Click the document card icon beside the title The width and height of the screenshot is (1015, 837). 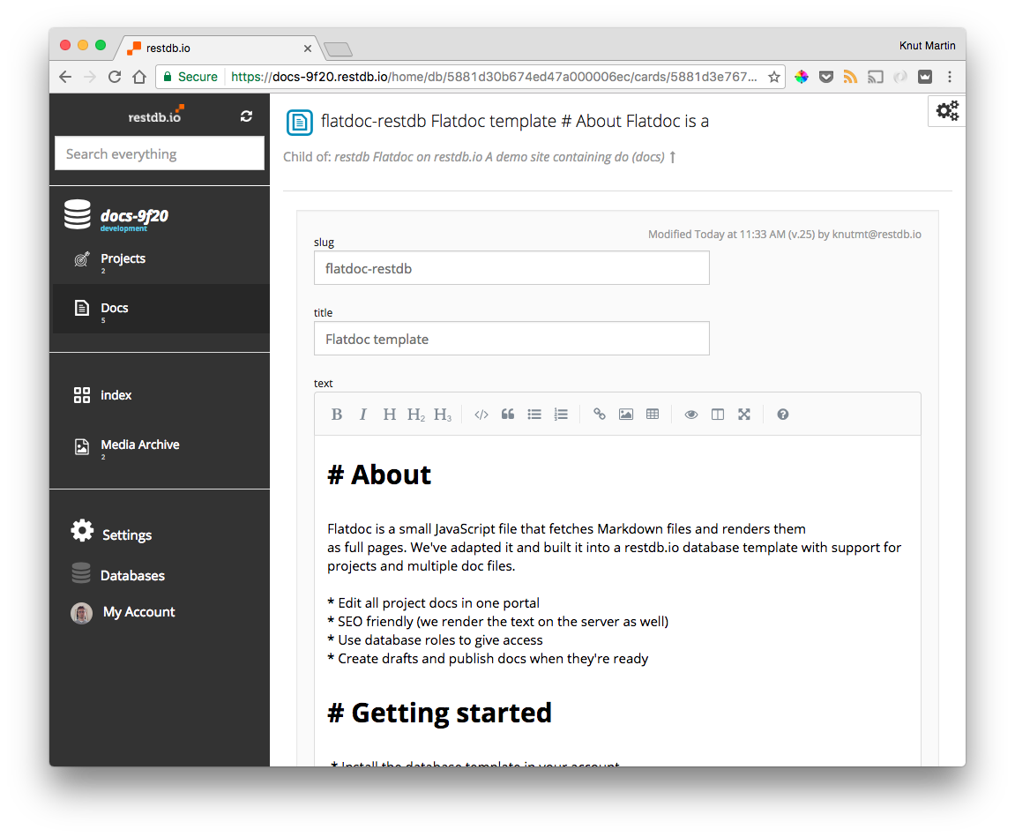pos(299,123)
